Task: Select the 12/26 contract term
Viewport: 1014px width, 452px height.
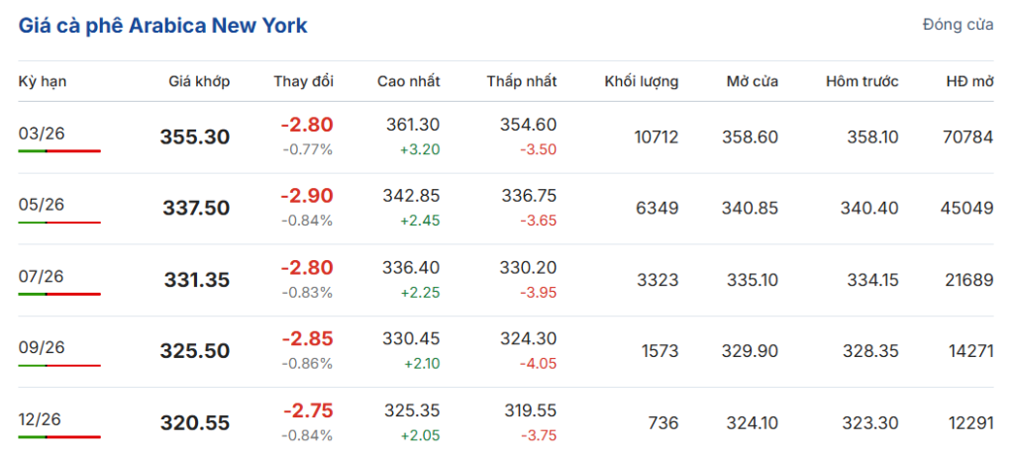Action: 42,418
